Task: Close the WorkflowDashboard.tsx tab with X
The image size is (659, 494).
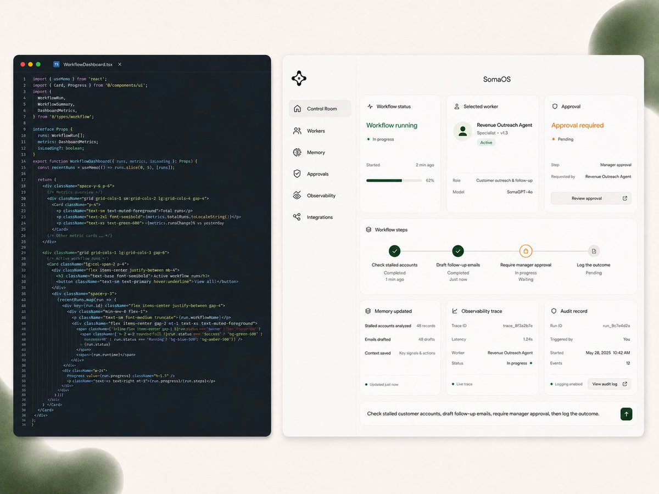Action: point(120,64)
